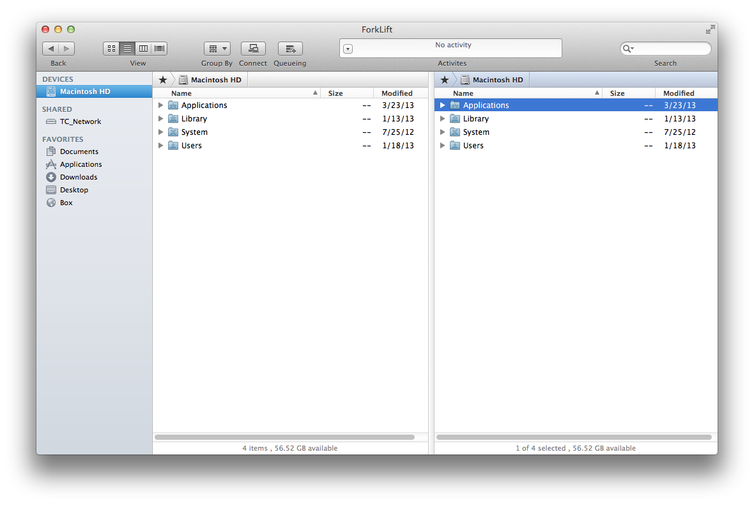Switch to cover flow view
The image size is (754, 505).
(x=159, y=49)
